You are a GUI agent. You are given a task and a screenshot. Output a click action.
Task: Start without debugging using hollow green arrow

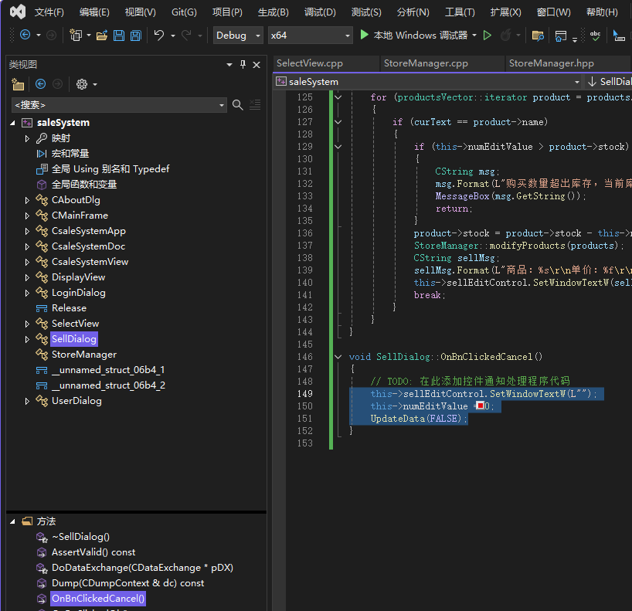[x=487, y=36]
